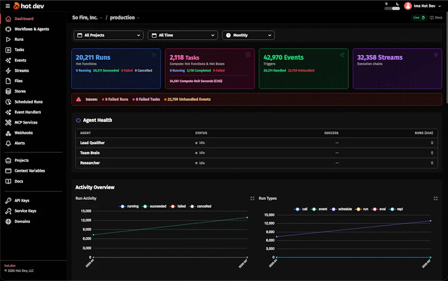Toggle the light/dark theme switch

click(x=392, y=6)
